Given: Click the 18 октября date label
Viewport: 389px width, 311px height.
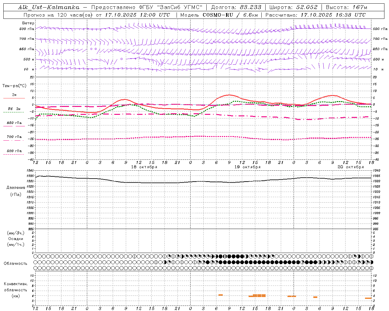Looking at the screenshot, I should click(x=144, y=167).
